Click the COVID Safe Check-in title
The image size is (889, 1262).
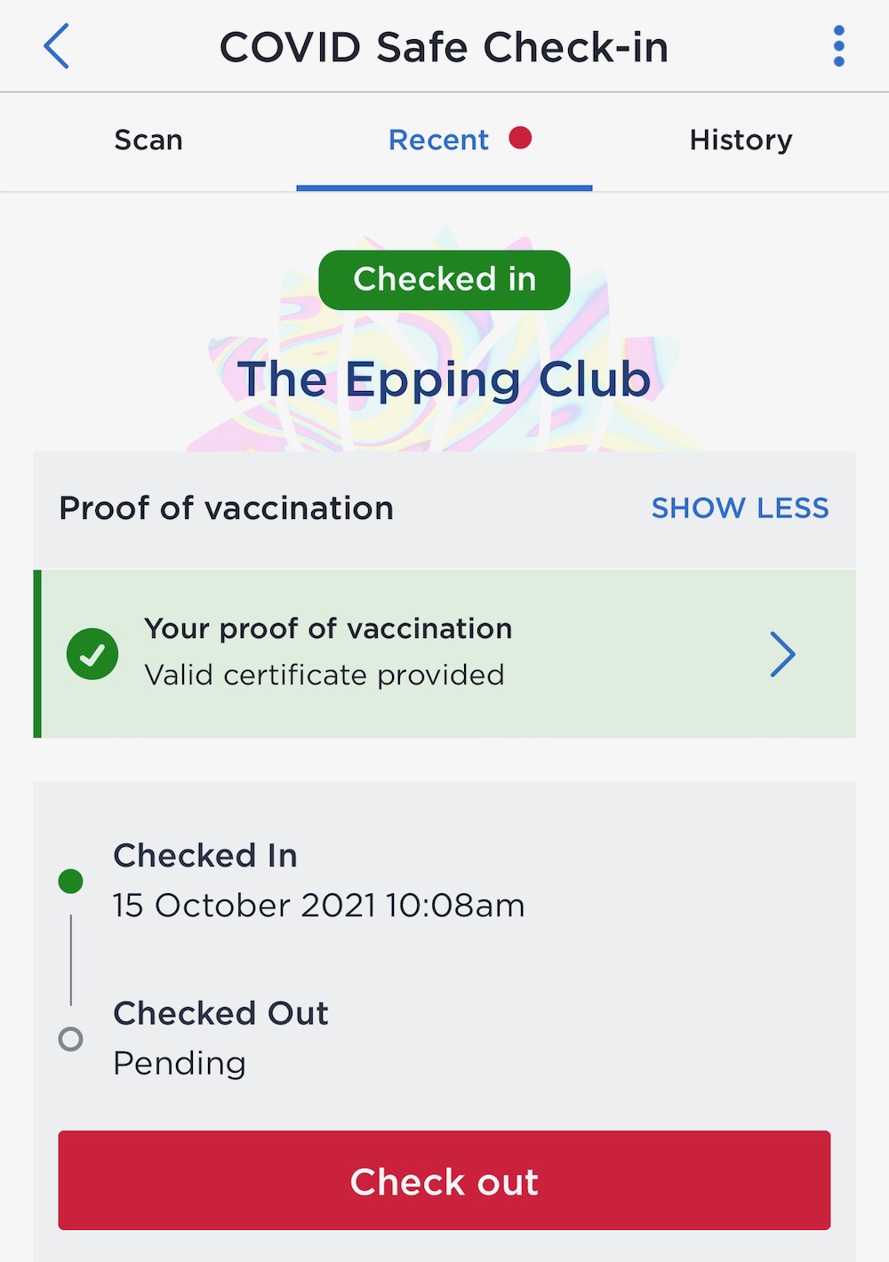point(444,47)
